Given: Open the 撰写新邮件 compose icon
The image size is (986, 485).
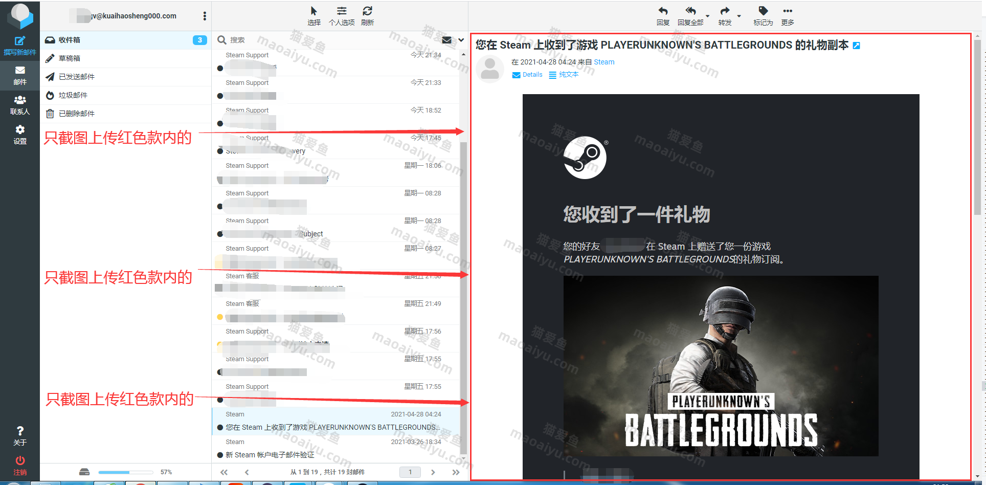Looking at the screenshot, I should pos(20,45).
